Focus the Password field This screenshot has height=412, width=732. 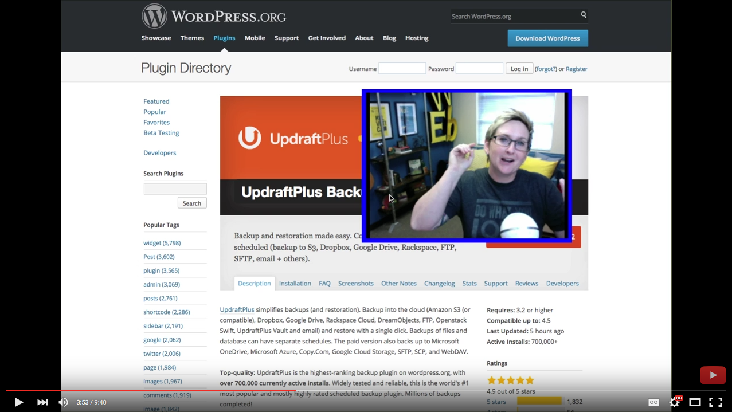tap(479, 68)
